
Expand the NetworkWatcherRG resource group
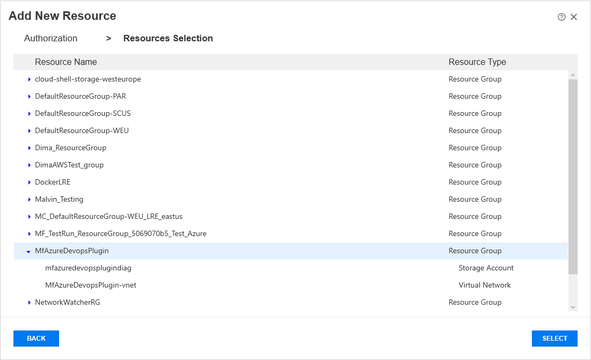28,302
